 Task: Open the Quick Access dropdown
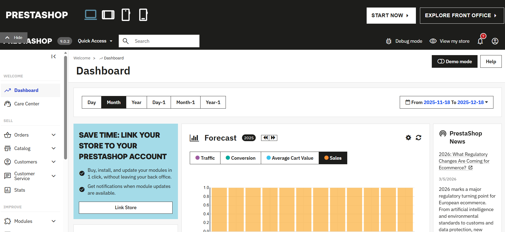pos(95,41)
